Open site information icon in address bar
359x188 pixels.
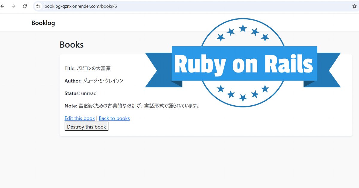(x=38, y=6)
